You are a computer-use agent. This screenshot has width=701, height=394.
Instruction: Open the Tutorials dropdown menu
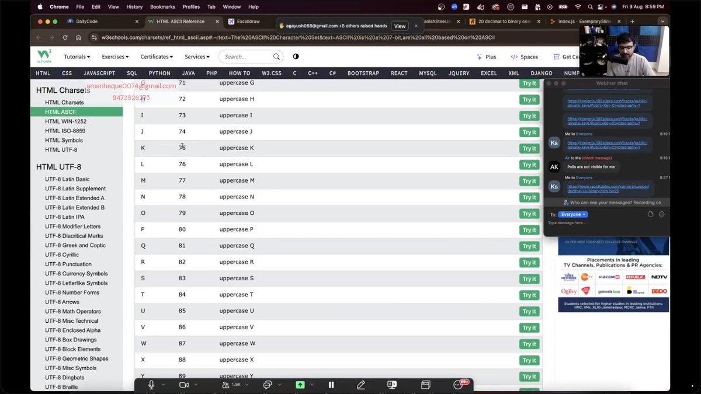pos(77,57)
